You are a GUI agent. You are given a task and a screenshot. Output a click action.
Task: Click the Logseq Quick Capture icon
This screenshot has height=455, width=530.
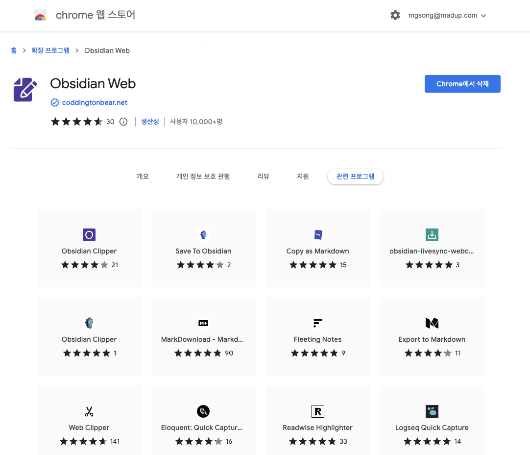click(x=432, y=411)
